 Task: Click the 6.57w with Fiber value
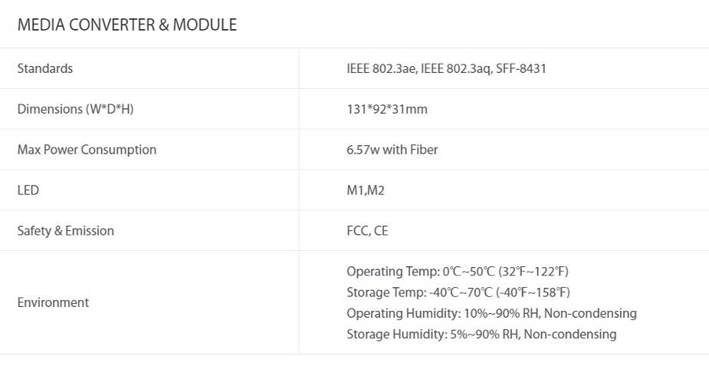[392, 150]
